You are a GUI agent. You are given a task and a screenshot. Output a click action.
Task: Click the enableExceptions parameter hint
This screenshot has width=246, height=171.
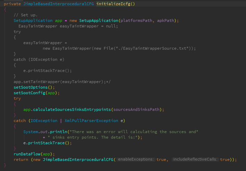pos(136,160)
